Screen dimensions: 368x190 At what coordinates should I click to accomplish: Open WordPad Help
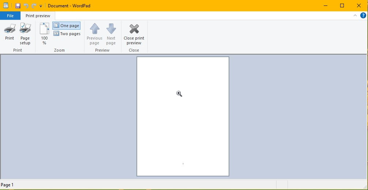click(363, 16)
